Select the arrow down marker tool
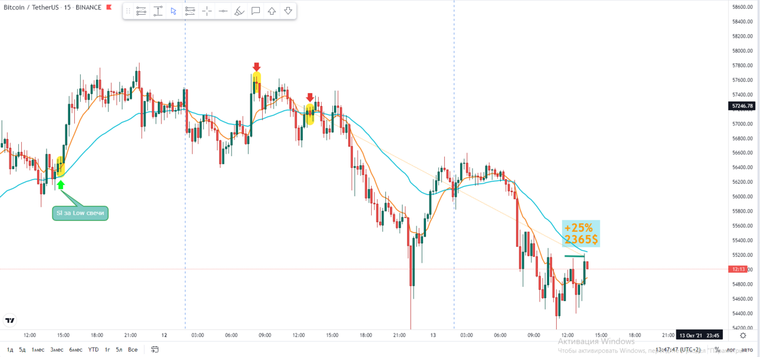760x357 pixels. pos(288,11)
